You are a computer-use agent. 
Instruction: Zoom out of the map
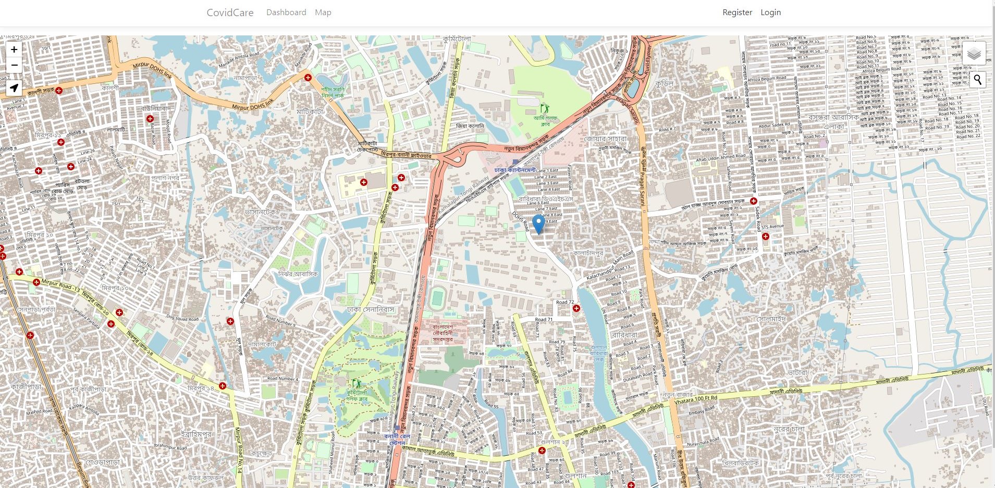(14, 65)
